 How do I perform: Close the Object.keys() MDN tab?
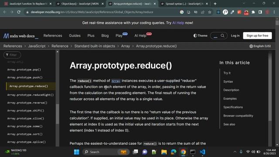pos(102,4)
